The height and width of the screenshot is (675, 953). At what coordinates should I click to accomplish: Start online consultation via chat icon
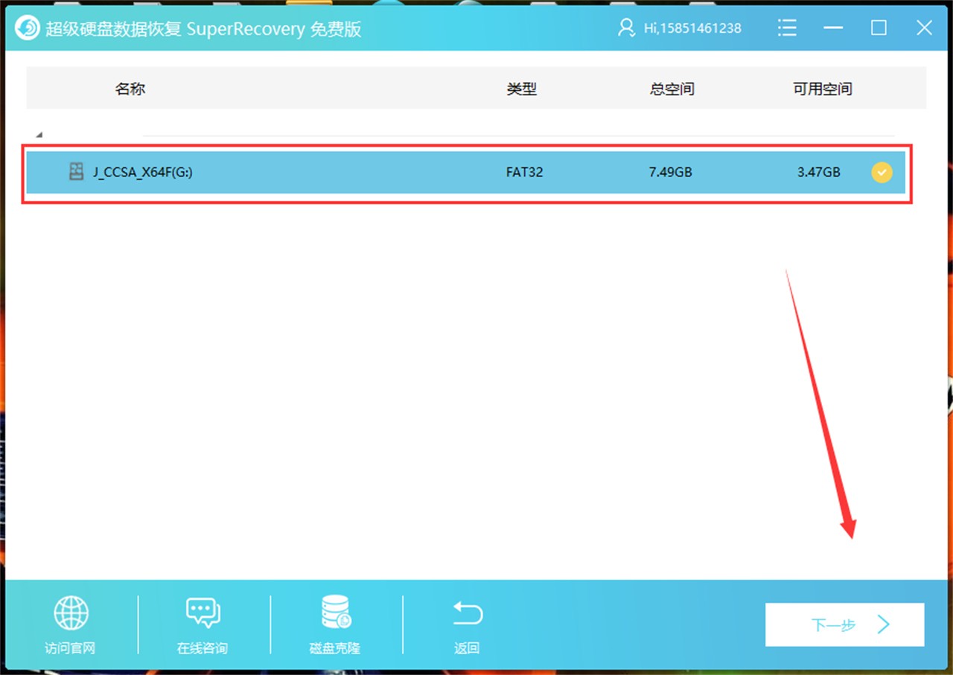pos(203,613)
